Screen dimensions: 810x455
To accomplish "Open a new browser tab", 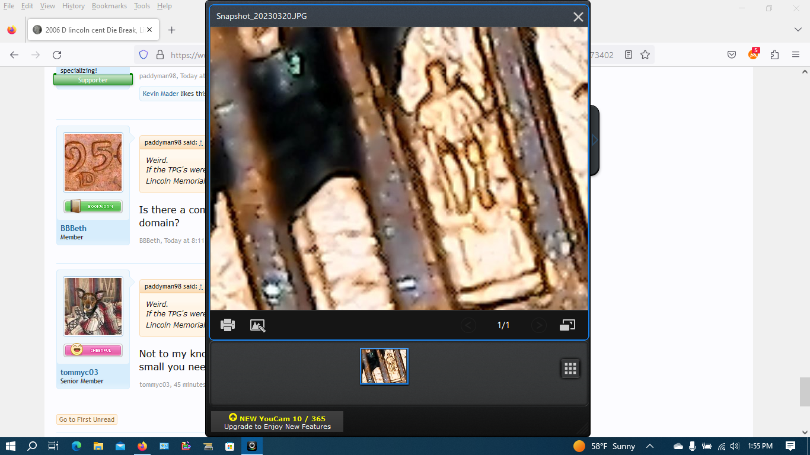I will [171, 30].
